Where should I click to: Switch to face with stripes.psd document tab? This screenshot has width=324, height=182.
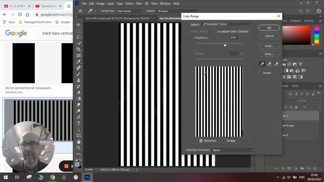tap(118, 18)
